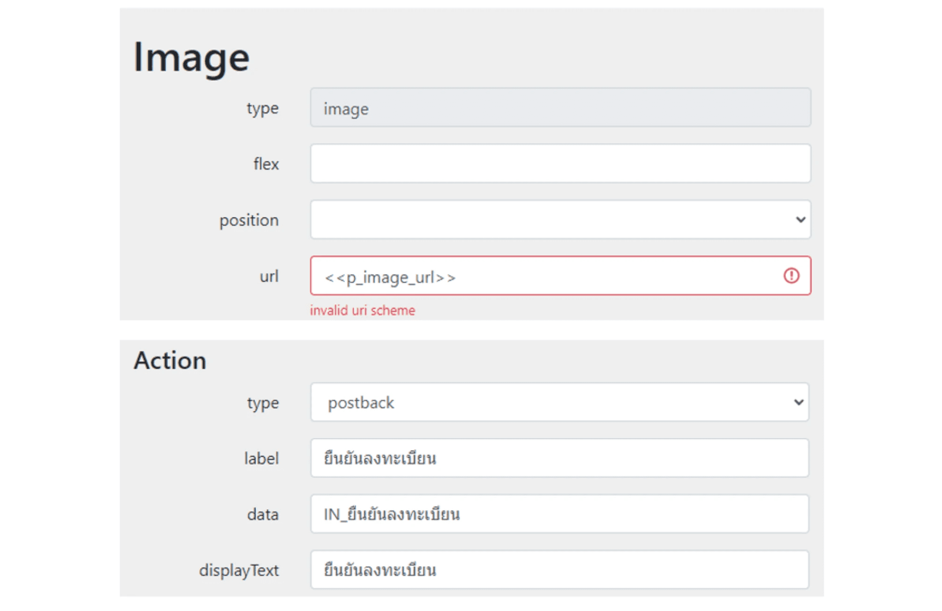942x611 pixels.
Task: Focus the label field containing ยืนยันลงทะเบียน
Action: [x=561, y=458]
